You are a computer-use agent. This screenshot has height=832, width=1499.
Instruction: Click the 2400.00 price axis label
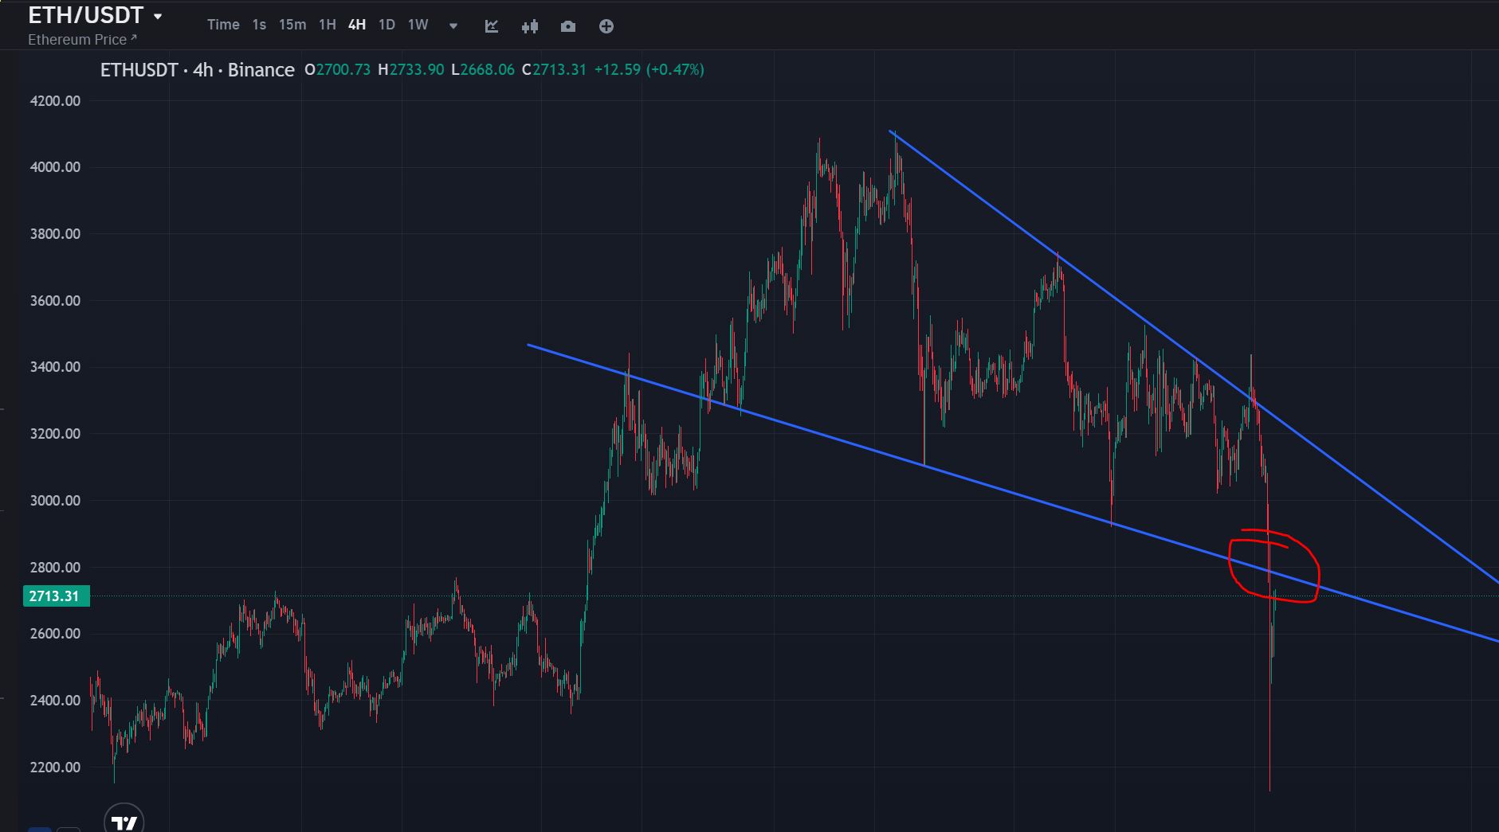coord(55,701)
